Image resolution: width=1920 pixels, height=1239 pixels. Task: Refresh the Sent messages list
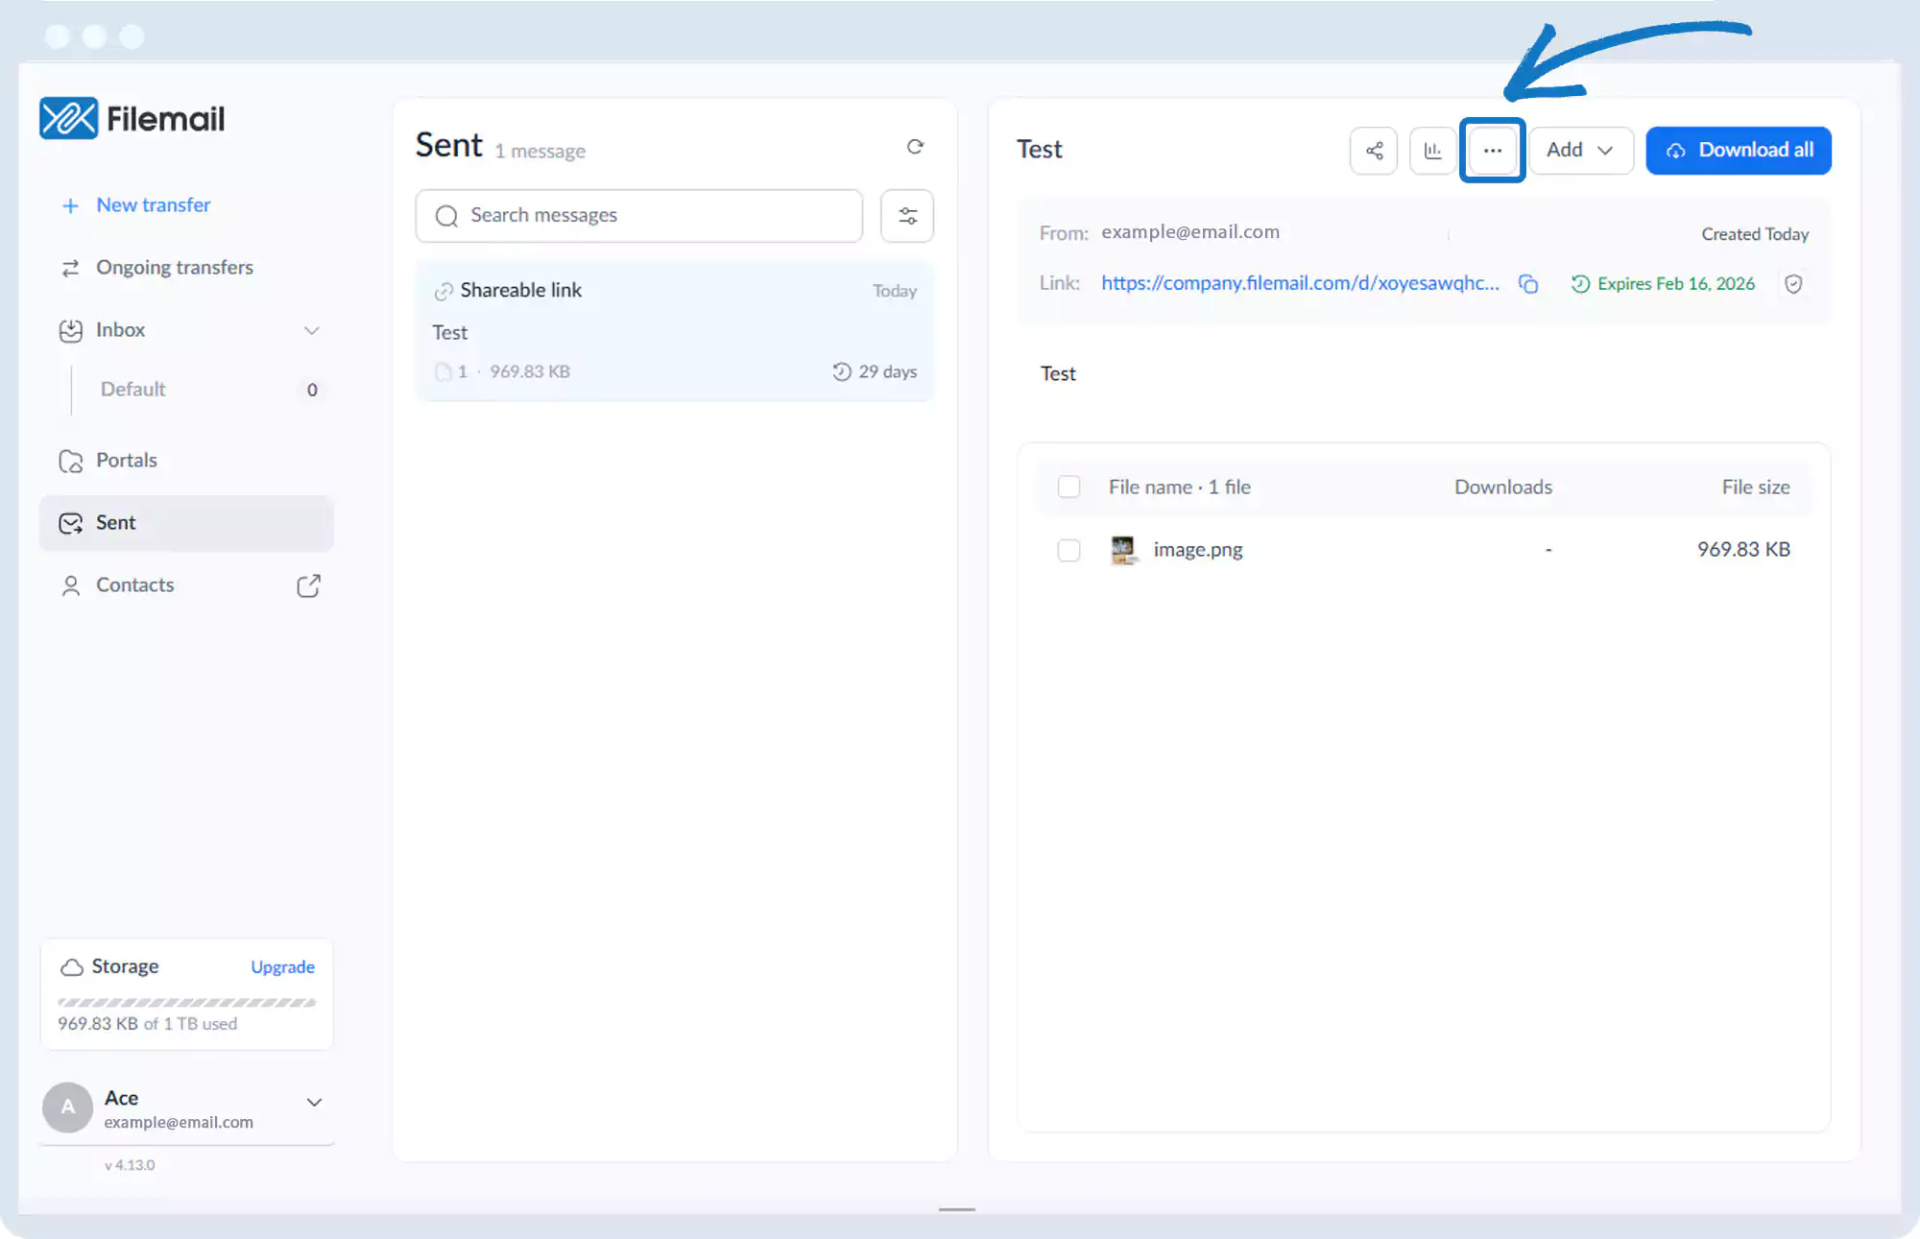click(x=915, y=147)
